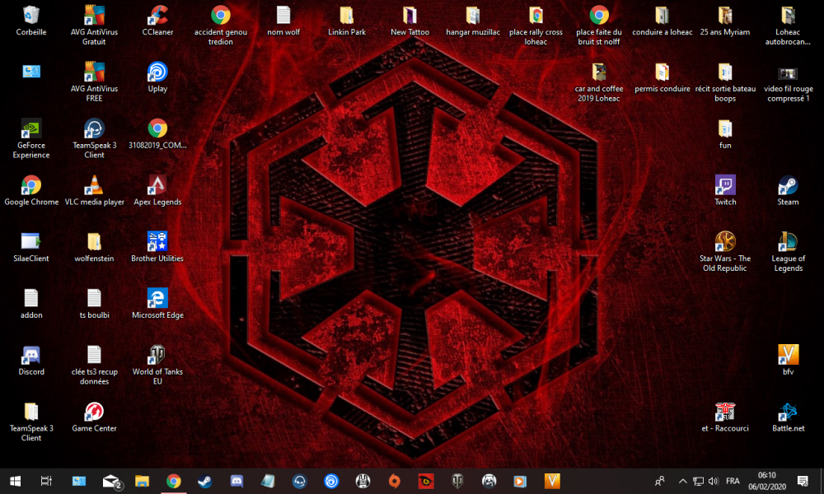Viewport: 824px width, 494px height.
Task: Select the Google Chrome desktop shortcut
Action: click(31, 191)
